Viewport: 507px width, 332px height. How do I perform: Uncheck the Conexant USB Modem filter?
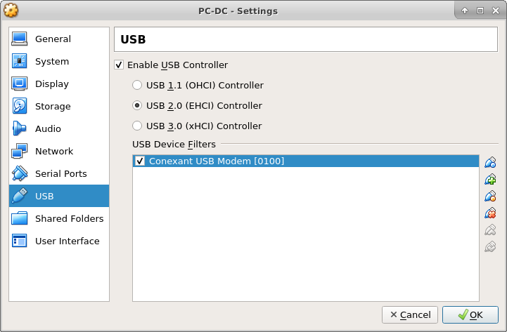pyautogui.click(x=140, y=161)
